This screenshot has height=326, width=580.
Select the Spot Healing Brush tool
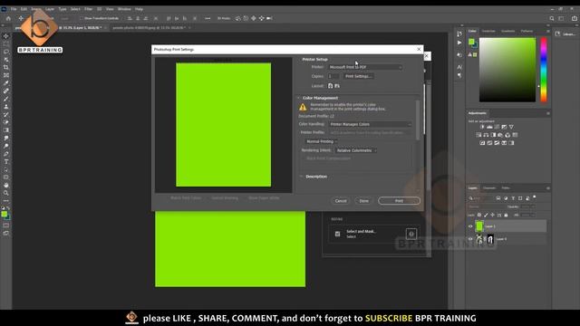pos(6,91)
